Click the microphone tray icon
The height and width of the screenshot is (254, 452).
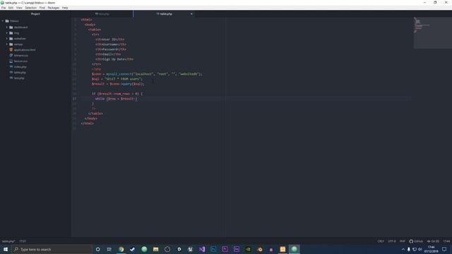coord(409,249)
